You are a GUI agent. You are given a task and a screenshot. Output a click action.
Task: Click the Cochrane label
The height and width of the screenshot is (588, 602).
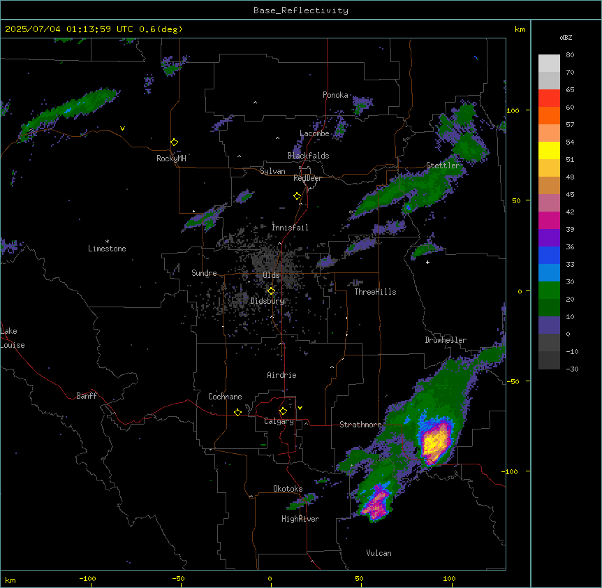point(225,397)
